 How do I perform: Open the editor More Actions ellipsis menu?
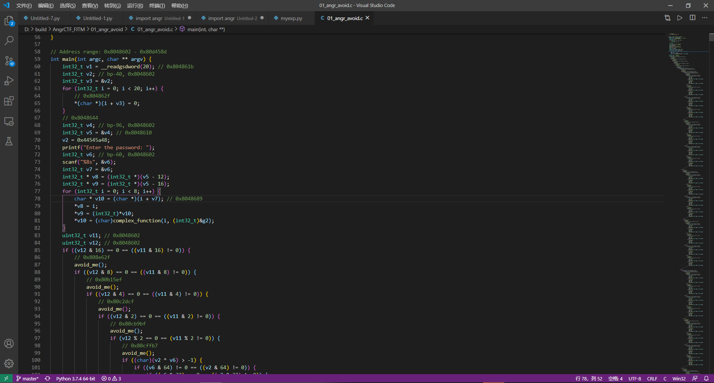coord(705,18)
